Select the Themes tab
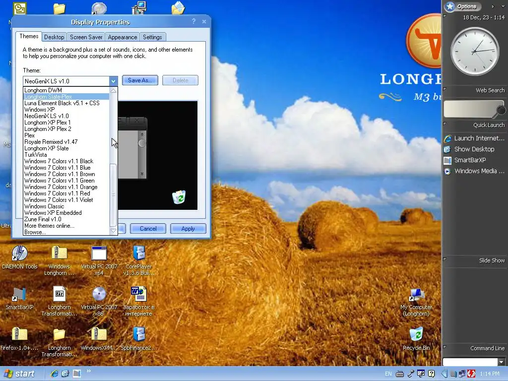Screen dimensions: 508x381 tap(29, 36)
